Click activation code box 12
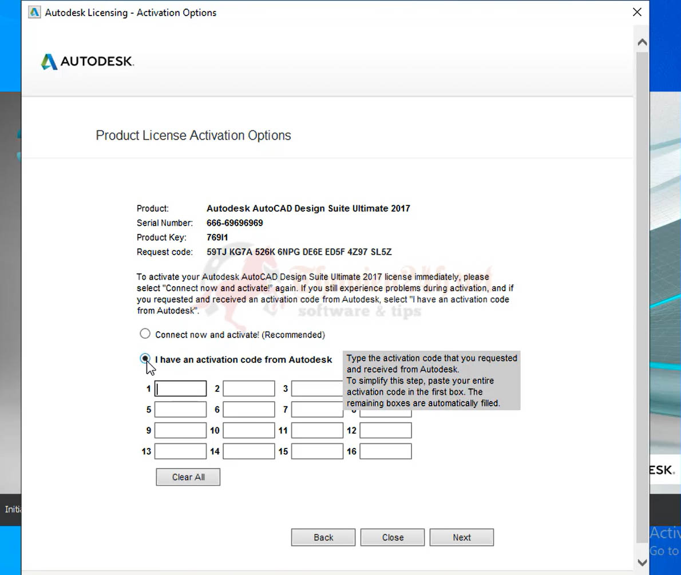 click(385, 430)
